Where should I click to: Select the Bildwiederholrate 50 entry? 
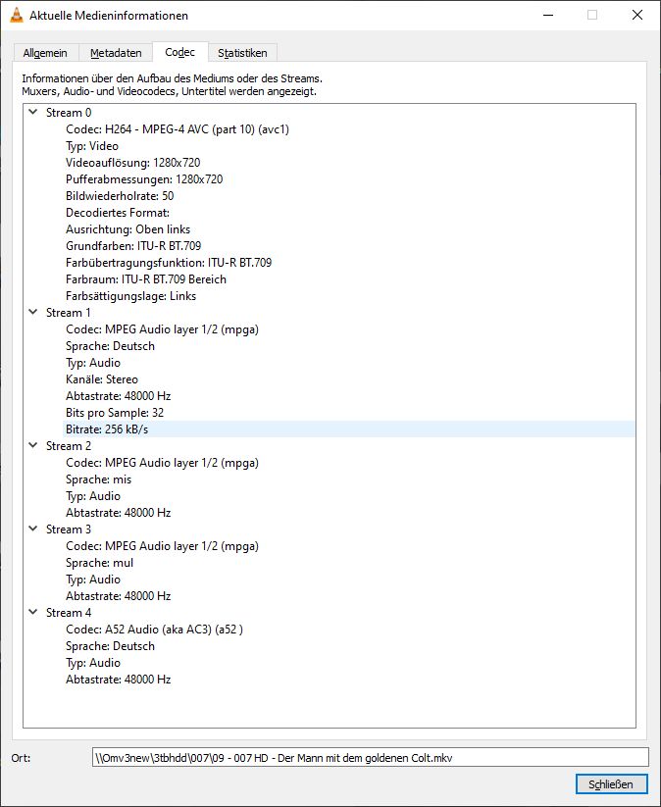[x=120, y=196]
